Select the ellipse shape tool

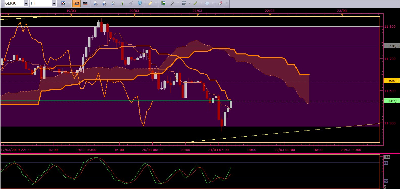207,3
